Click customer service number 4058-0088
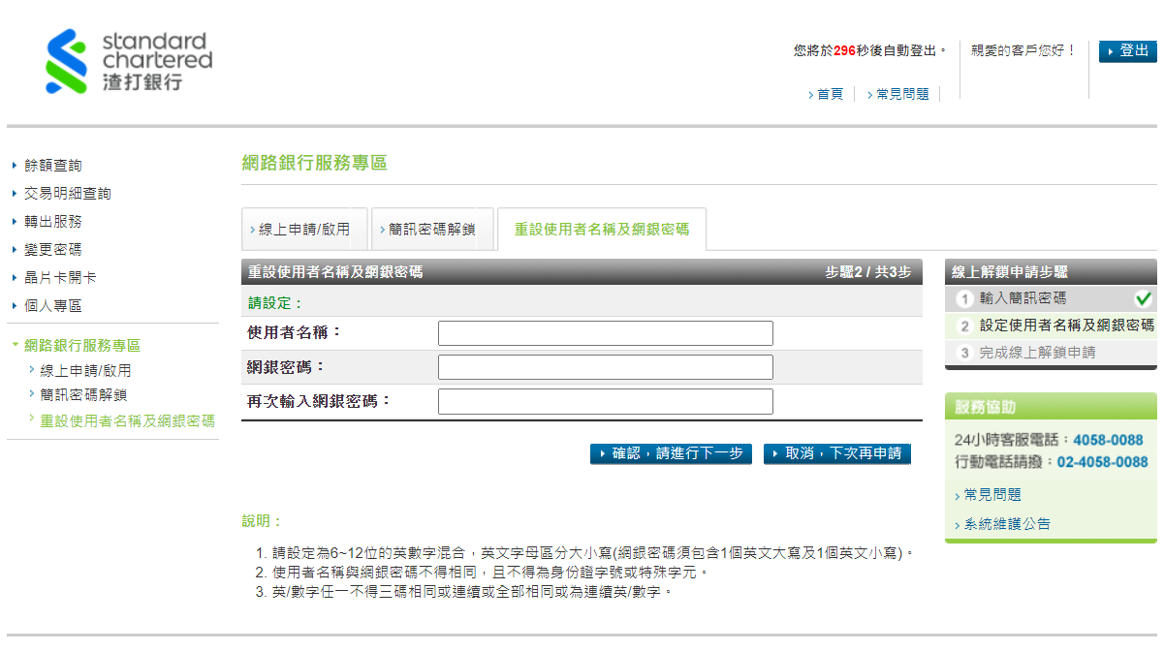 pos(1109,440)
